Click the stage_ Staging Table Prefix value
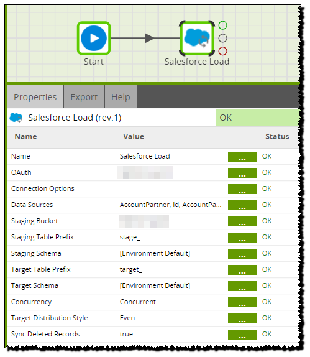The image size is (310, 357). point(130,237)
